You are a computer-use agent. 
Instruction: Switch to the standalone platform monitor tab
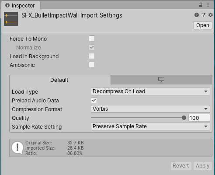161,80
